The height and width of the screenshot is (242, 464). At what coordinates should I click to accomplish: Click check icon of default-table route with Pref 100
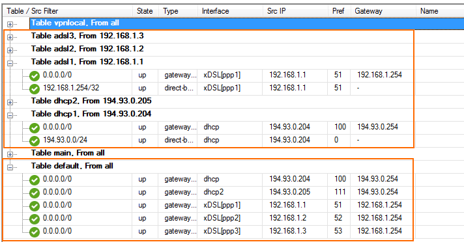(35, 180)
